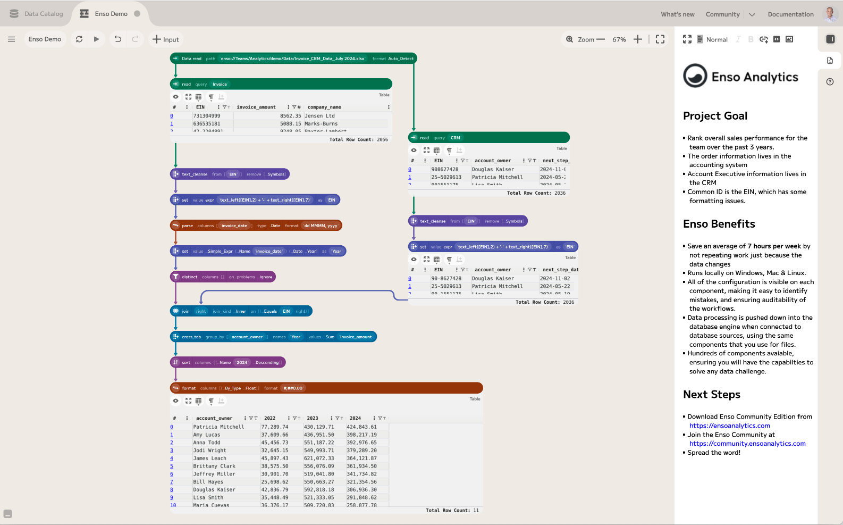Open https://community.ensoanalytics.com link

(747, 444)
